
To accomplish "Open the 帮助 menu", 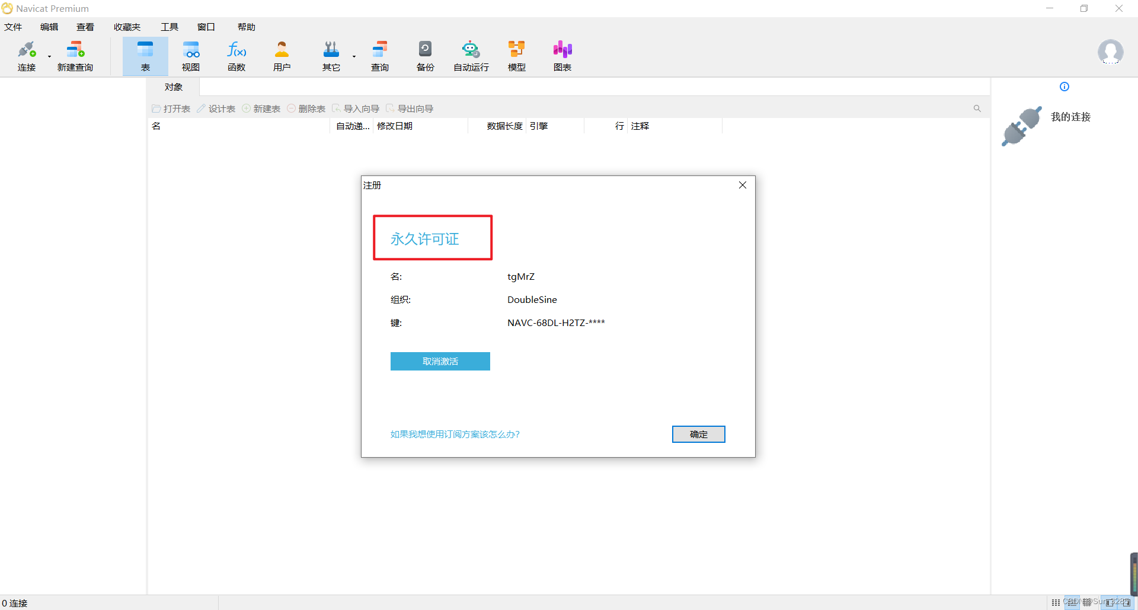I will tap(247, 27).
